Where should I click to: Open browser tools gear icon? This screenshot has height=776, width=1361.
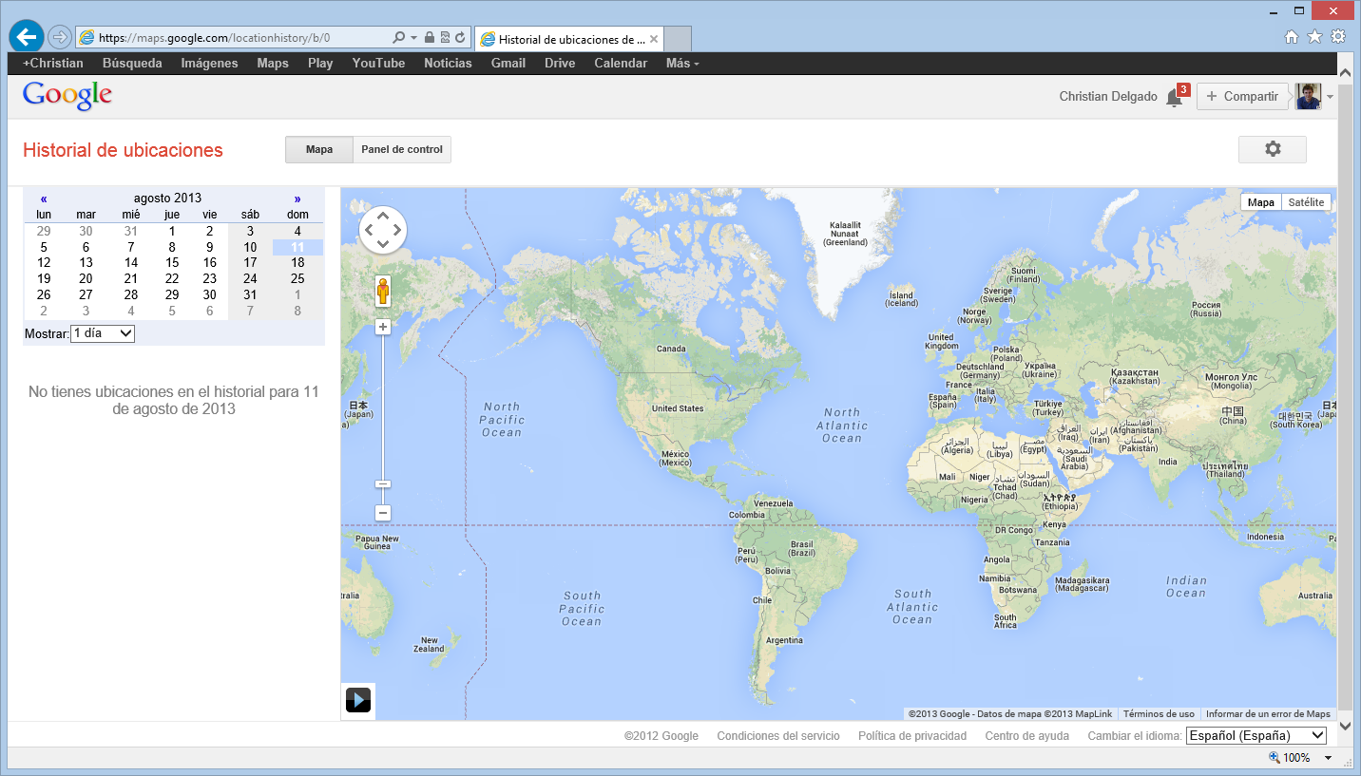pyautogui.click(x=1338, y=37)
